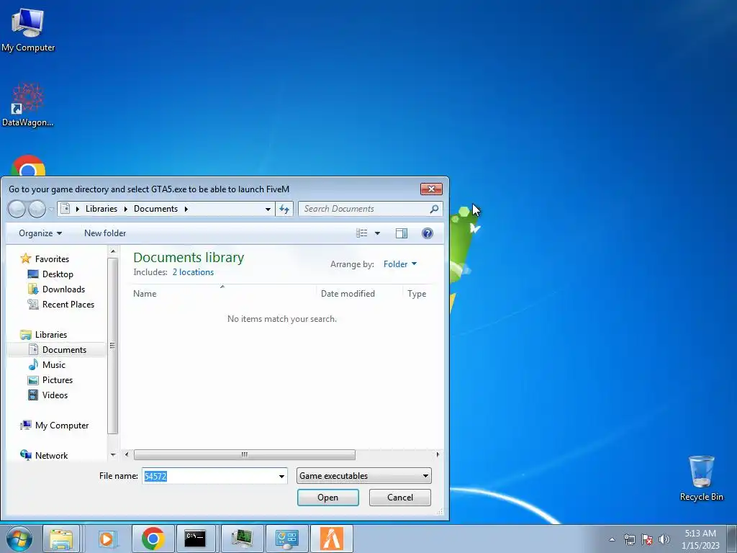Open the view options dropdown arrow
Image resolution: width=737 pixels, height=553 pixels.
(x=377, y=233)
